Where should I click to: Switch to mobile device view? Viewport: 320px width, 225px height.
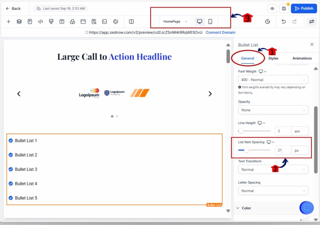(210, 22)
